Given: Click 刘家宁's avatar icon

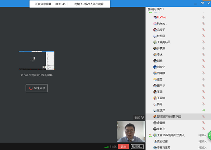Looking at the screenshot, I should [x=155, y=67].
